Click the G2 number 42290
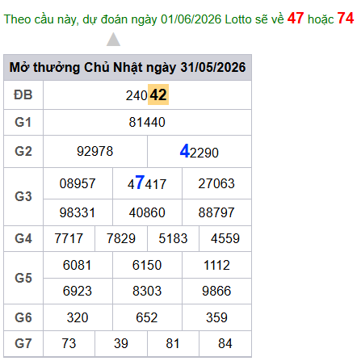357x361 pixels. coord(199,152)
